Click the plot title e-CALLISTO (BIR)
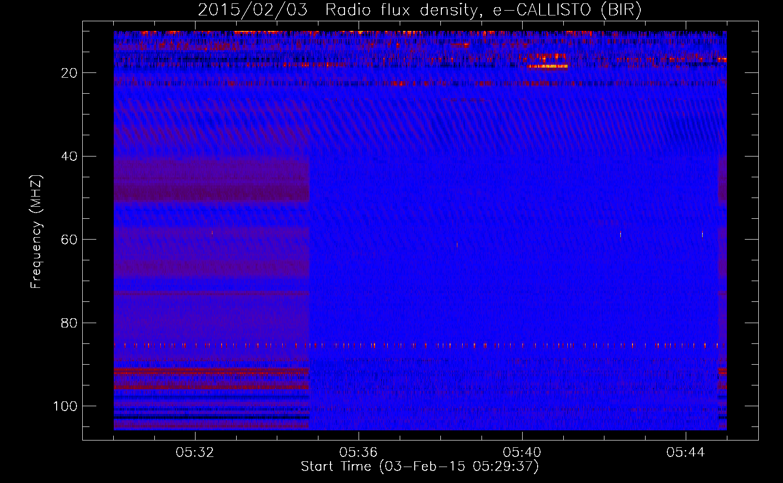This screenshot has width=783, height=483. pos(567,10)
